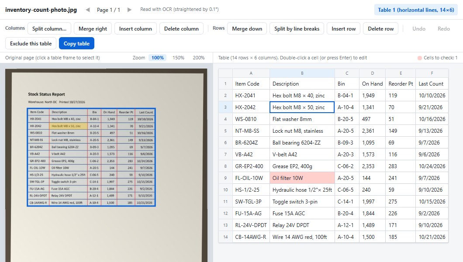Viewport: 463px width, 262px height.
Task: Click the Cells to check indicator
Action: pos(437,58)
